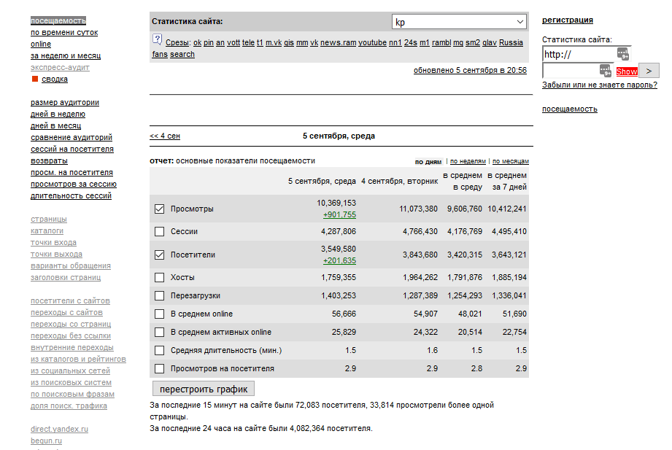Screen dimensions: 672x450
Task: Go to previous day via << 4 сен
Action: tap(165, 136)
